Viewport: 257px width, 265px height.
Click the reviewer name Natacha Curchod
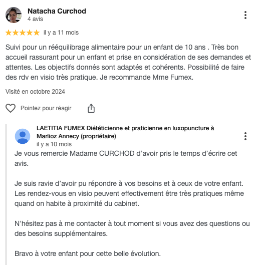(57, 11)
